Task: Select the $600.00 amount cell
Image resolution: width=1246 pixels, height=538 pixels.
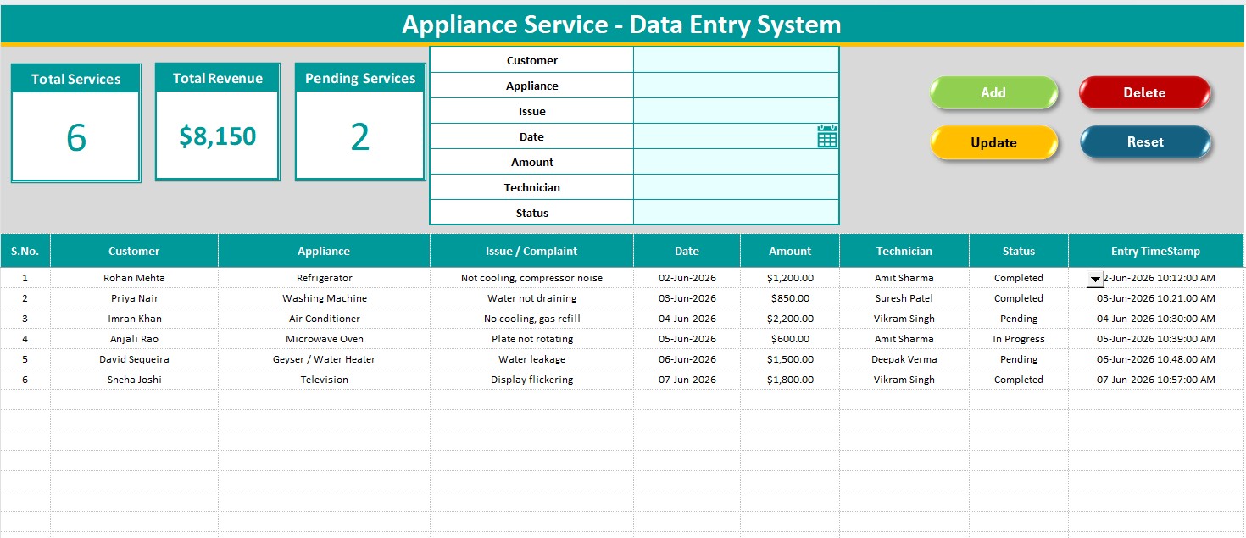Action: point(790,339)
